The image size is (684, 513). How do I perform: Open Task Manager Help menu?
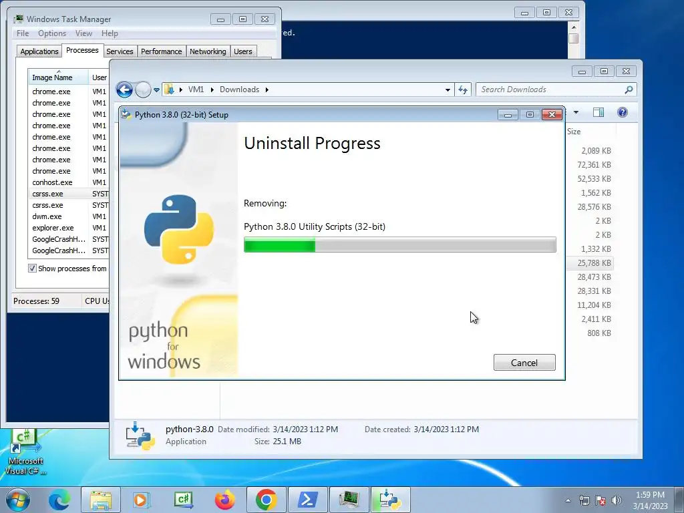110,33
